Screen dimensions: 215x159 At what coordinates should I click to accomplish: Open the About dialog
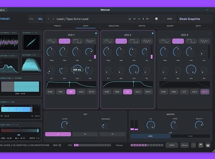pyautogui.click(x=184, y=145)
